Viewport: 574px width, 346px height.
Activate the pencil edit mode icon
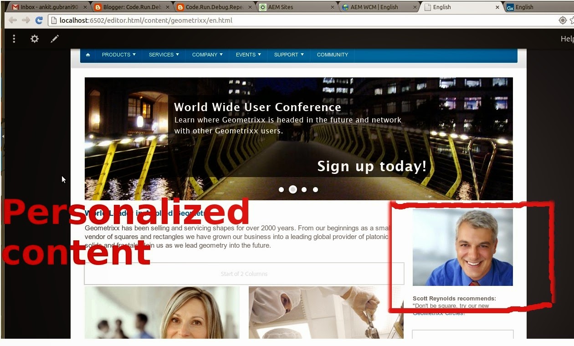[55, 39]
